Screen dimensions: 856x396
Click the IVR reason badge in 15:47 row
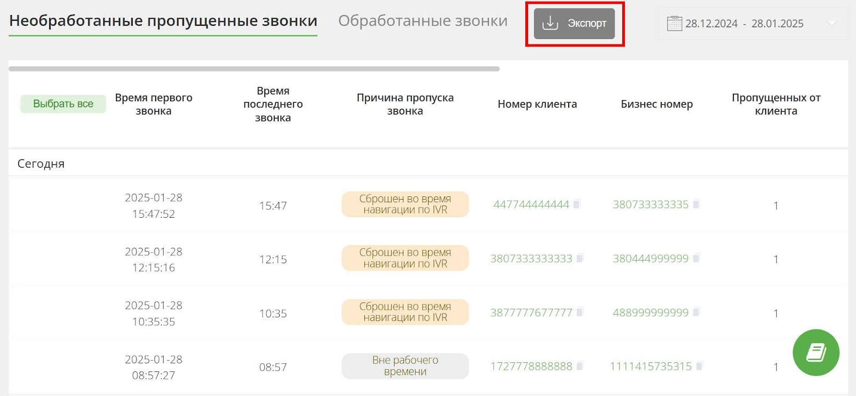point(405,204)
